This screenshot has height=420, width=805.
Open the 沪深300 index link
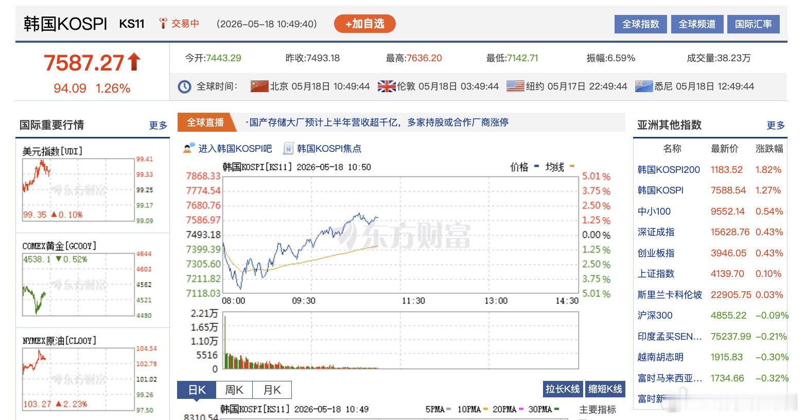[655, 316]
